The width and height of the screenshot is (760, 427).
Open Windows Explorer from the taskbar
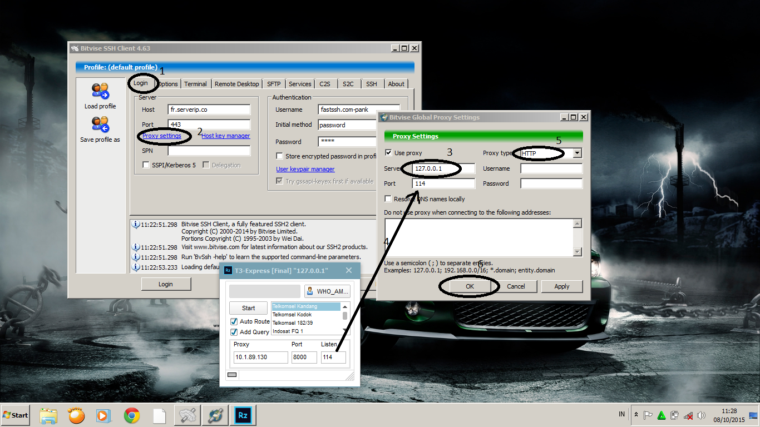point(49,415)
